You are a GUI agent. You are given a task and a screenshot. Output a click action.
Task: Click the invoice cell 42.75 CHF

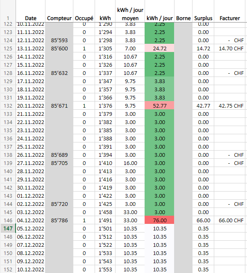tap(229, 106)
